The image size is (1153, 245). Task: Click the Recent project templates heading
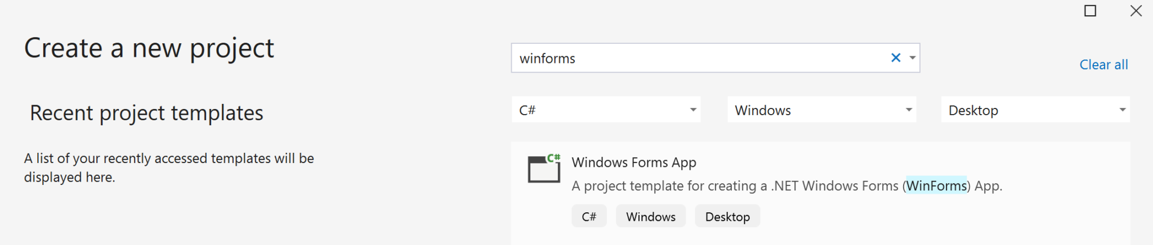click(146, 113)
